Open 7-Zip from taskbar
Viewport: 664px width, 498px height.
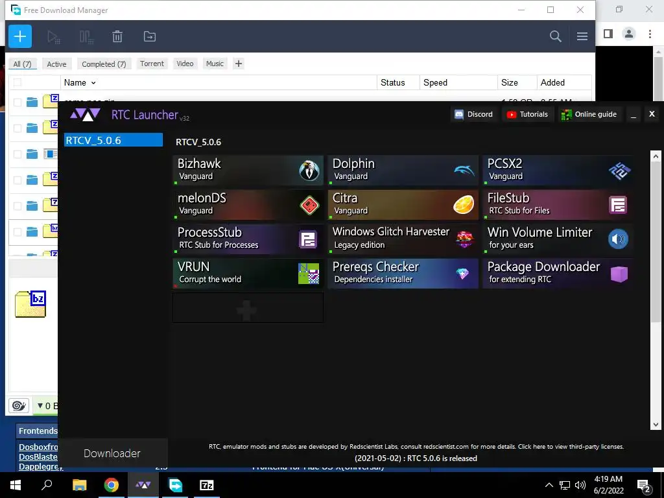pyautogui.click(x=207, y=485)
